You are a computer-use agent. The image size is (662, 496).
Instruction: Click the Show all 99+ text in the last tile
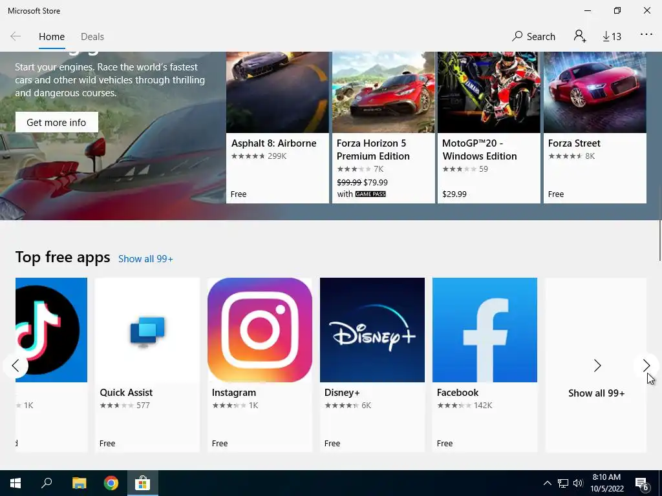(596, 393)
